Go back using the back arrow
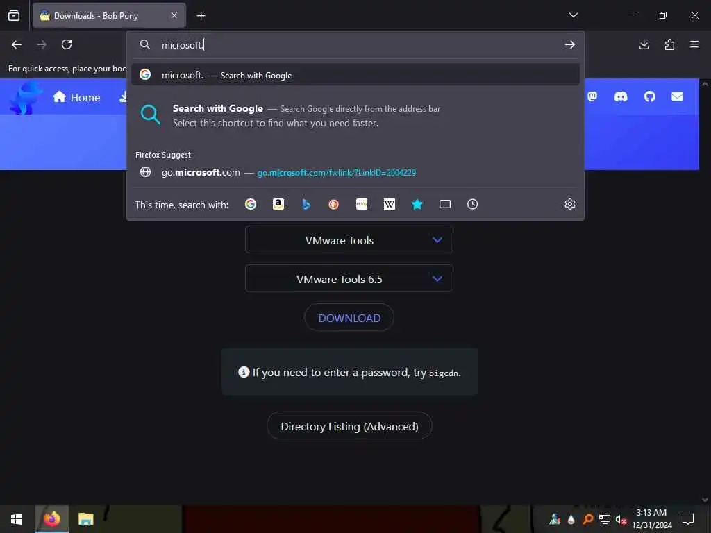The height and width of the screenshot is (533, 711). pos(17,44)
